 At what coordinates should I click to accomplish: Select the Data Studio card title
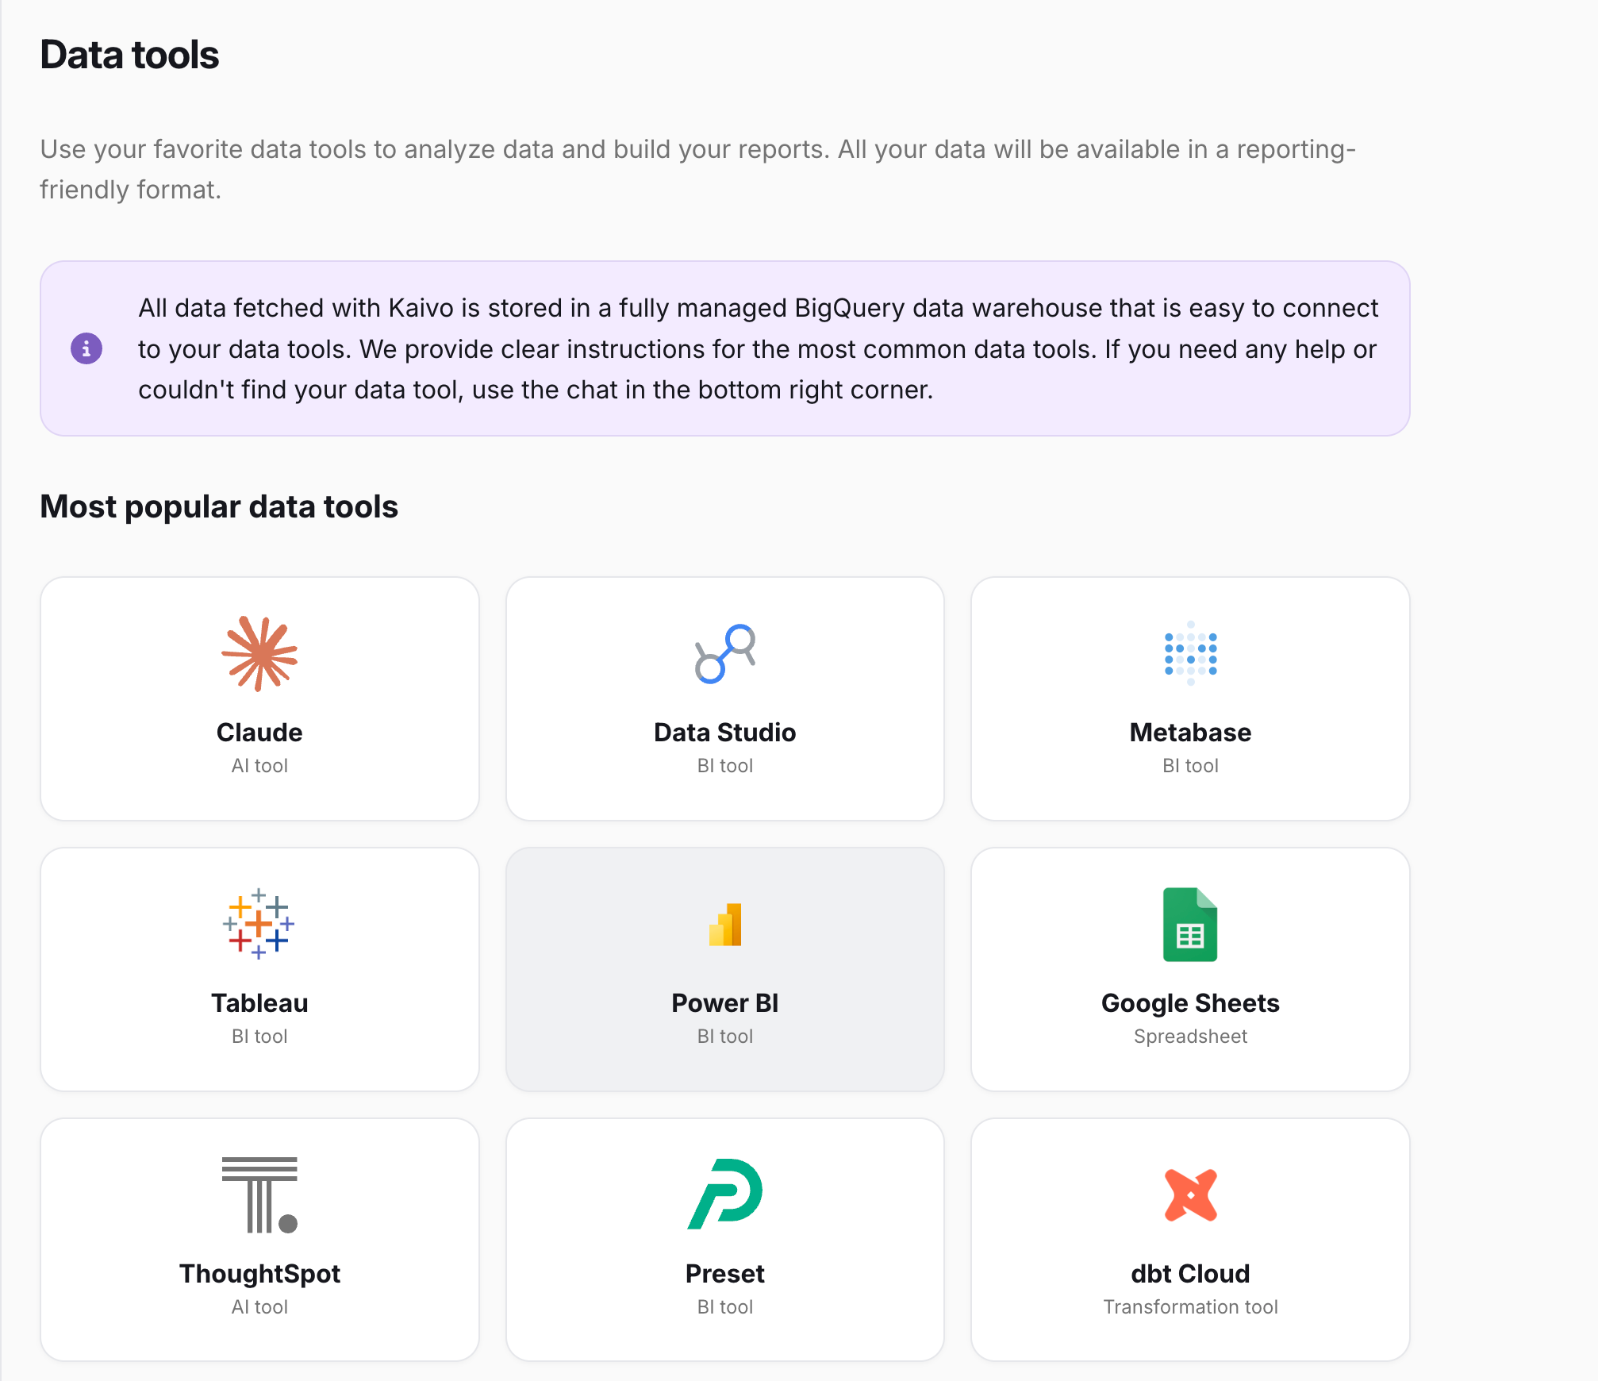pyautogui.click(x=725, y=732)
